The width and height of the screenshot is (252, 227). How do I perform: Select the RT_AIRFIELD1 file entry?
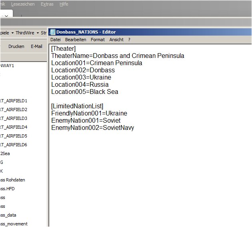click(14, 101)
